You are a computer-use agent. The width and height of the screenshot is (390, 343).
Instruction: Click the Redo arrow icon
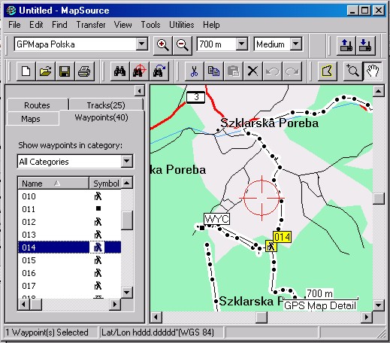point(292,71)
